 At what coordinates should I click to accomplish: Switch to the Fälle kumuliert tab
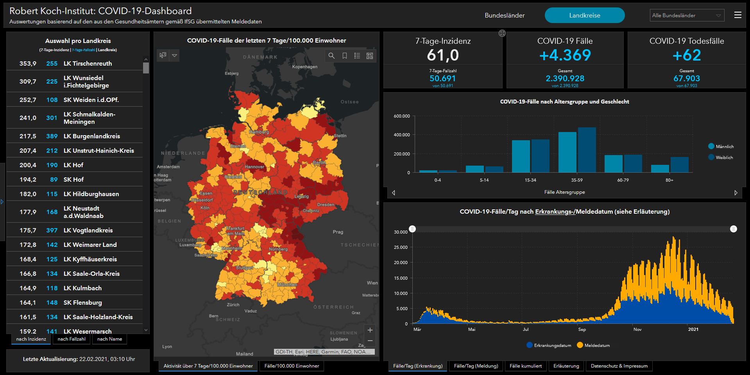point(526,366)
